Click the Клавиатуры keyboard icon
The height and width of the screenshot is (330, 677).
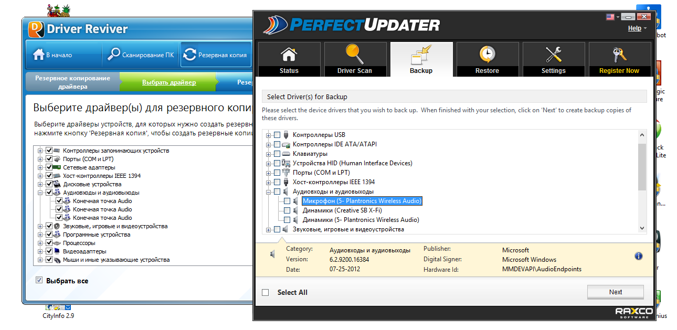coord(286,154)
